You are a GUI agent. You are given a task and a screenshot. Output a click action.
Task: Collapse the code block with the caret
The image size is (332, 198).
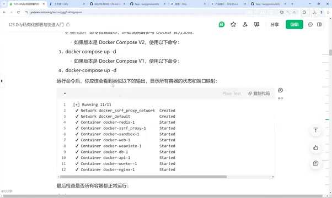tap(65, 94)
